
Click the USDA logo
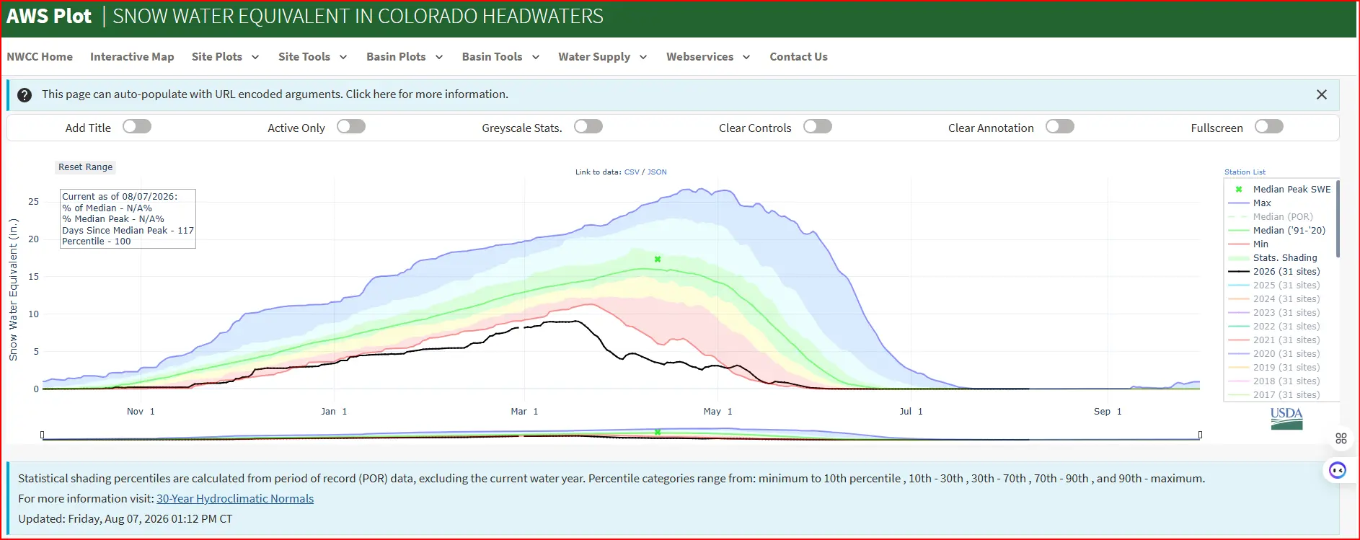pos(1286,418)
